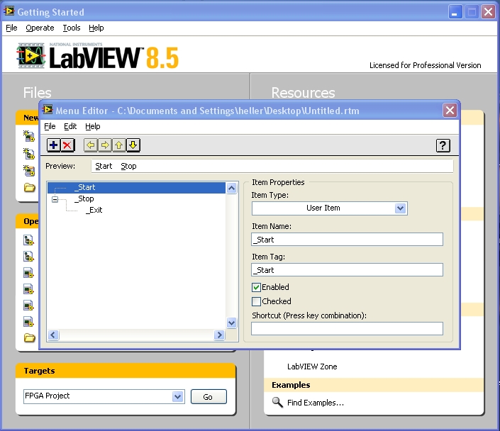The height and width of the screenshot is (431, 500).
Task: Click Stop in the menu preview
Action: tap(128, 166)
